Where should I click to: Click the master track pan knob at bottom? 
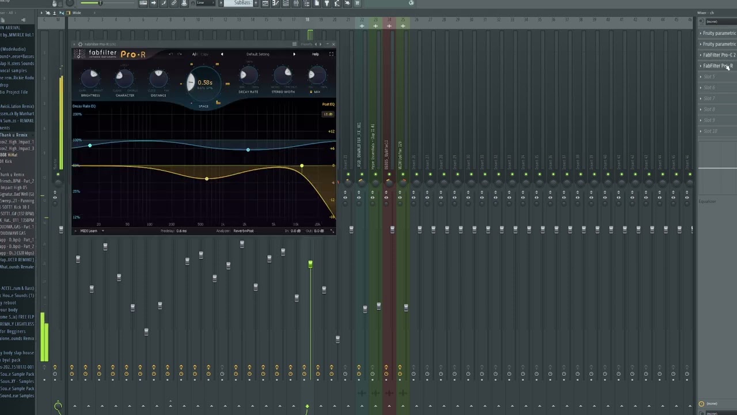click(58, 406)
